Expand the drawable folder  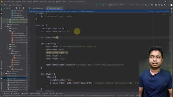pyautogui.click(x=8, y=29)
